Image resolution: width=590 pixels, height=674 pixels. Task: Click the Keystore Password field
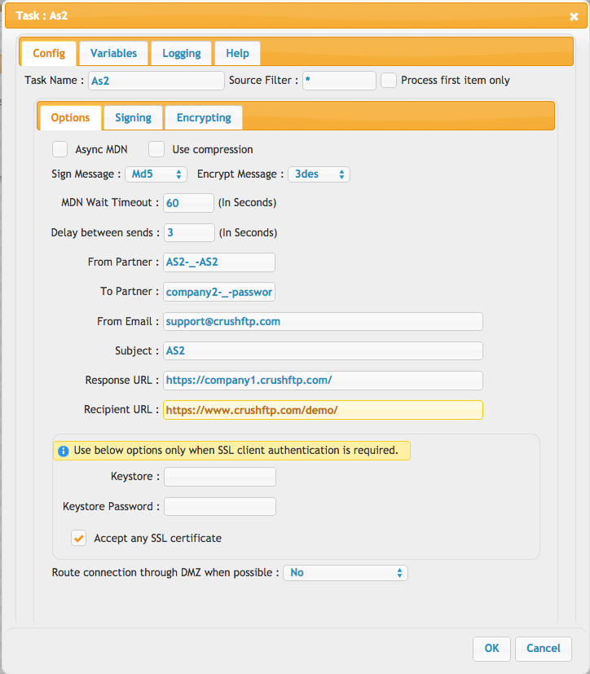click(x=220, y=506)
